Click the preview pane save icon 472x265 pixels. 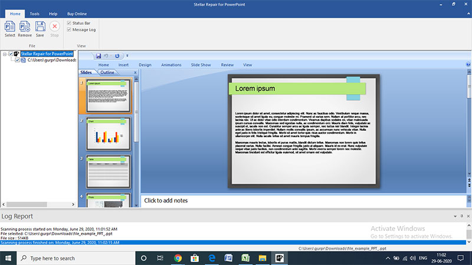(99, 56)
